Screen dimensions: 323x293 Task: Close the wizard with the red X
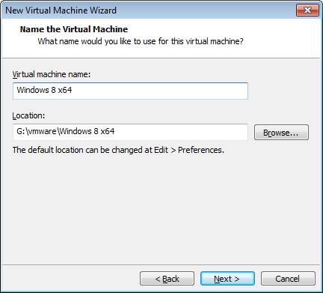click(307, 10)
